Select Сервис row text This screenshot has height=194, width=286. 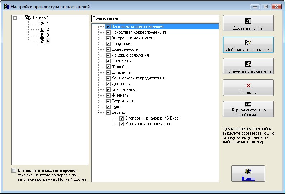coord(118,112)
